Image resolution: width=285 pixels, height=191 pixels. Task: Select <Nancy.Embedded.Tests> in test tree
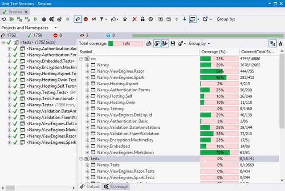tap(50, 61)
